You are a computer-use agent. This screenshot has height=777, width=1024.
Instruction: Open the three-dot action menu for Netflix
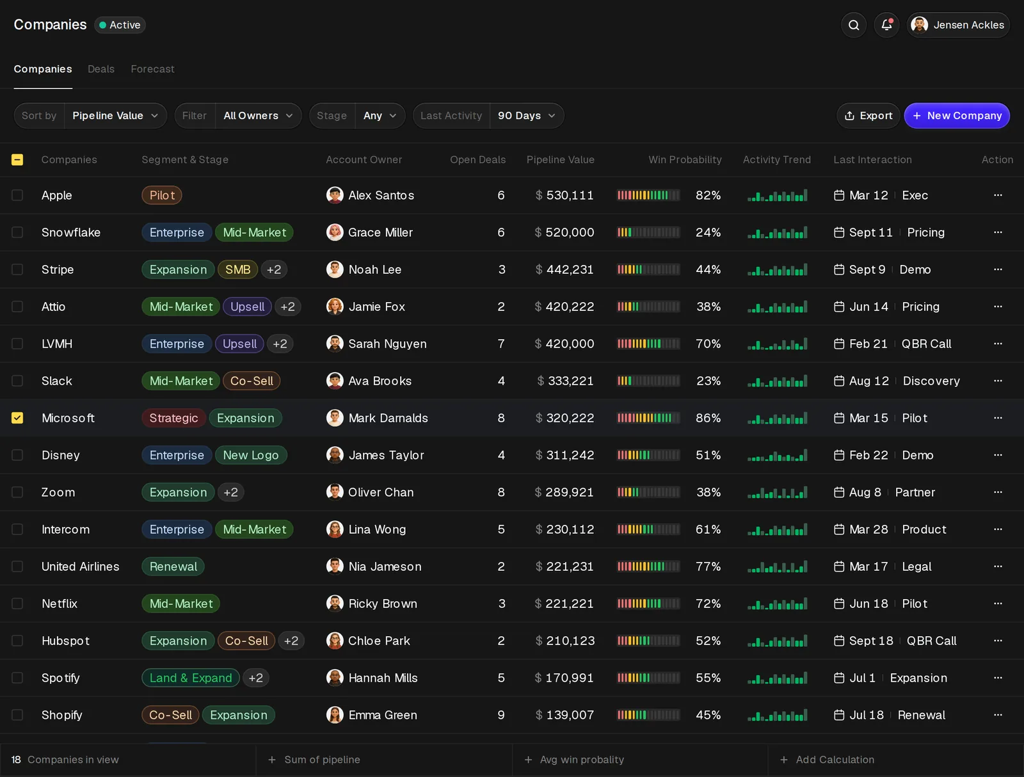point(998,604)
